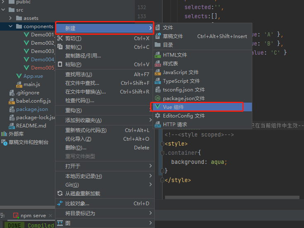This screenshot has height=228, width=304.
Task: Click the scissors icon beside 剪切
Action: [x=60, y=38]
